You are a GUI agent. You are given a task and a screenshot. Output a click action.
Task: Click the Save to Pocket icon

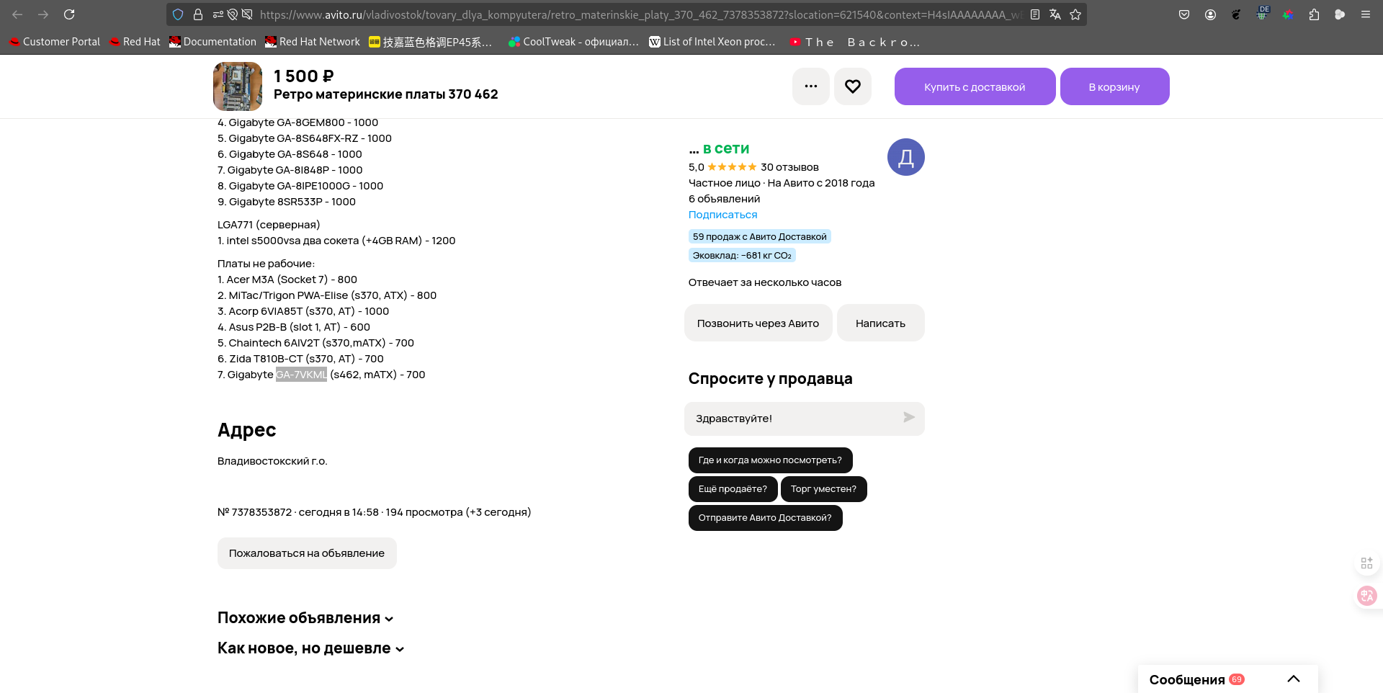tap(1184, 14)
